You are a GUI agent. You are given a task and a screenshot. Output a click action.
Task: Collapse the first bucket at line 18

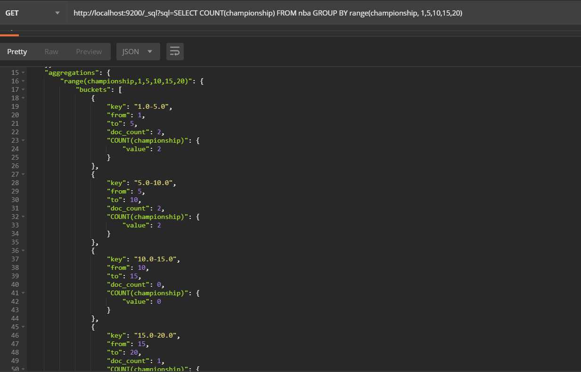click(23, 98)
